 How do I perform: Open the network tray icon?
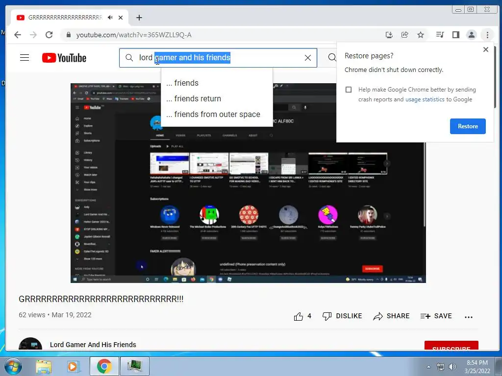click(441, 367)
